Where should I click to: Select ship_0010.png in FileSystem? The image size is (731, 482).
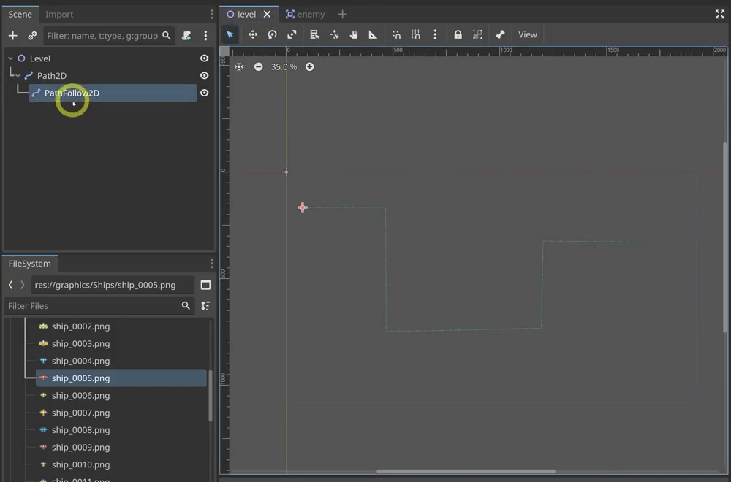[80, 464]
